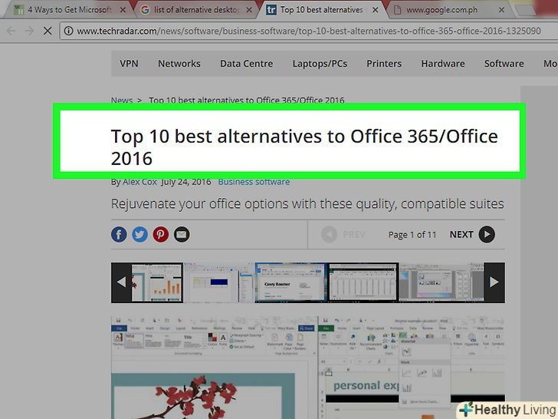Screen dimensions: 558x419
Task: Share article on Pinterest
Action: [161, 235]
